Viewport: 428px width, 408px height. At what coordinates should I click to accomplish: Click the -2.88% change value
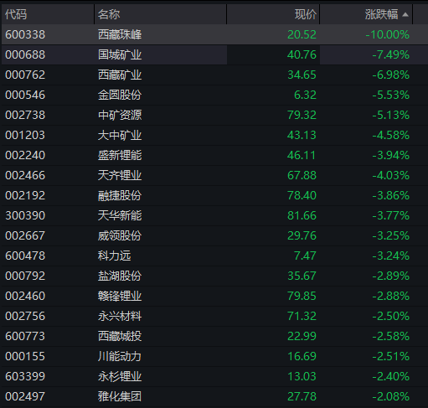click(x=391, y=296)
